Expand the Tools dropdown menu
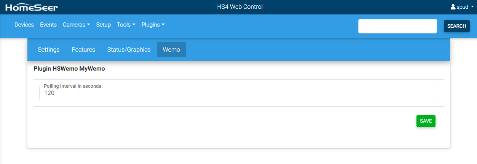Image resolution: width=477 pixels, height=164 pixels. pyautogui.click(x=126, y=25)
